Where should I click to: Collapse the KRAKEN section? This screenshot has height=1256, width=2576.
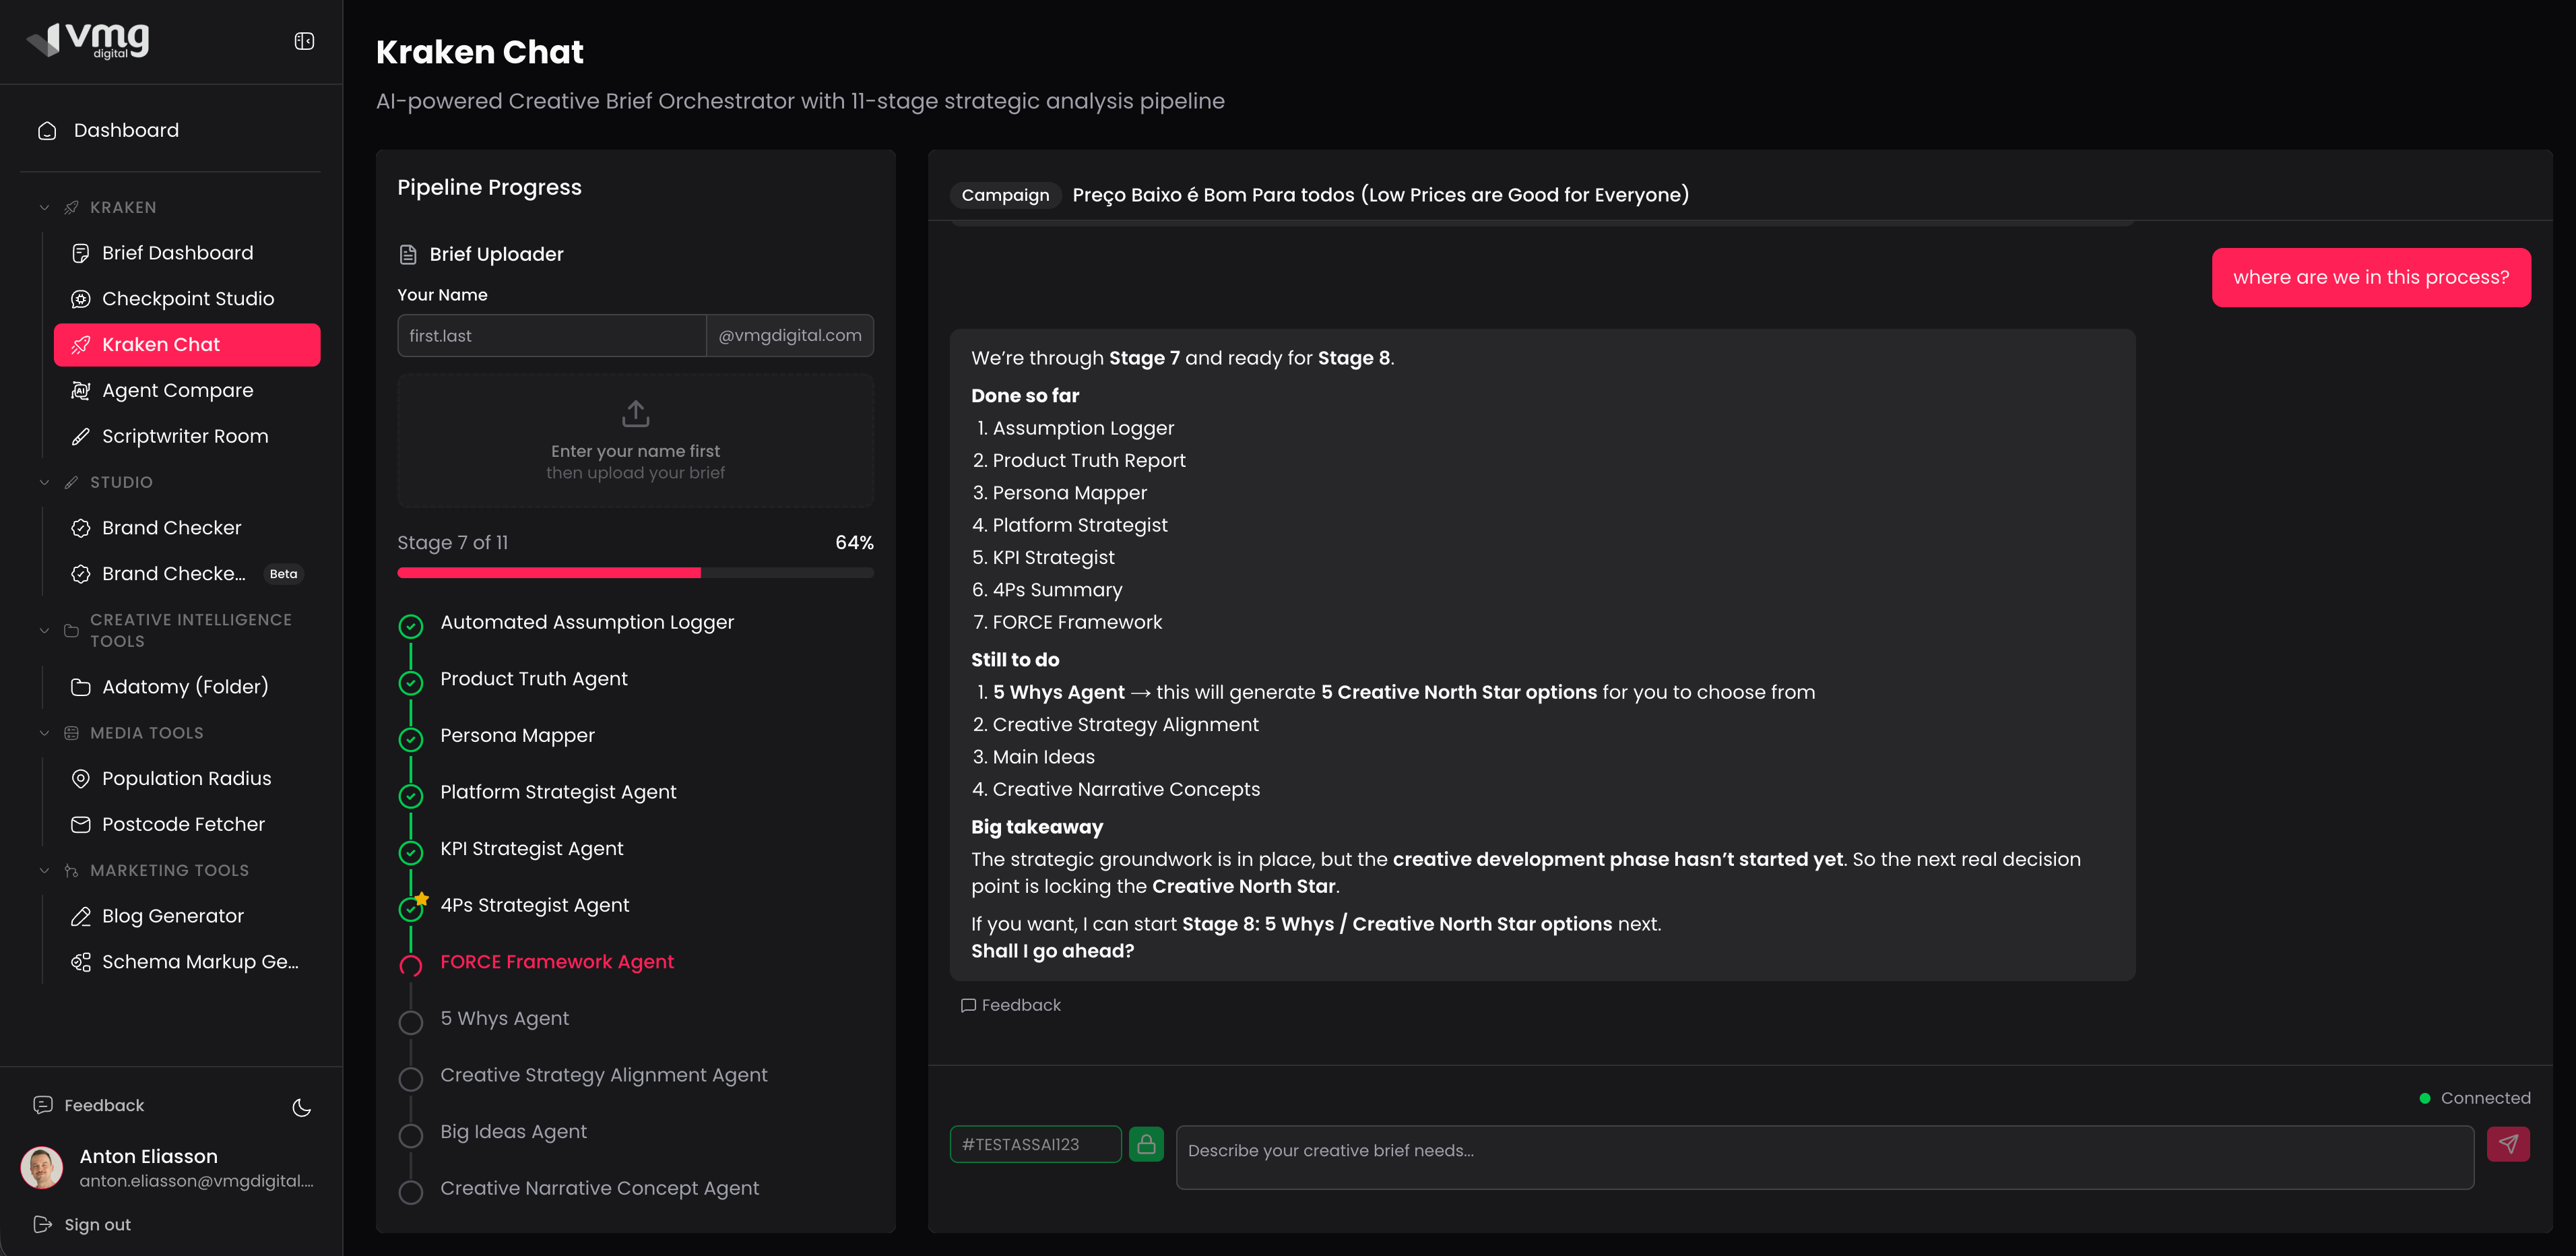tap(44, 207)
